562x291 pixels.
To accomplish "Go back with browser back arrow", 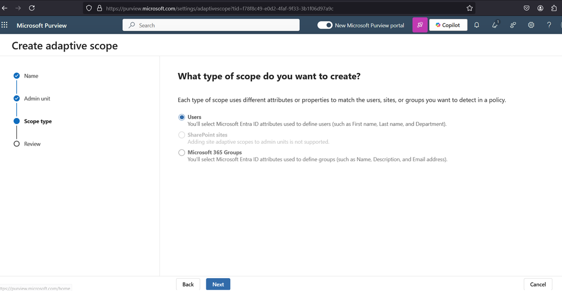I will click(5, 8).
